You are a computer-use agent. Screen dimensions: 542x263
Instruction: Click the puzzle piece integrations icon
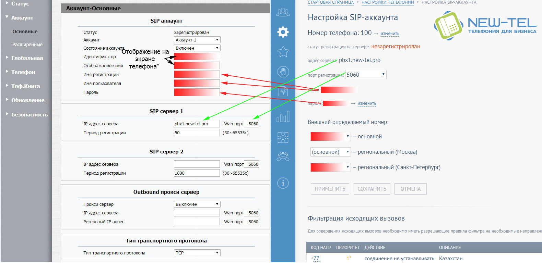pyautogui.click(x=283, y=137)
